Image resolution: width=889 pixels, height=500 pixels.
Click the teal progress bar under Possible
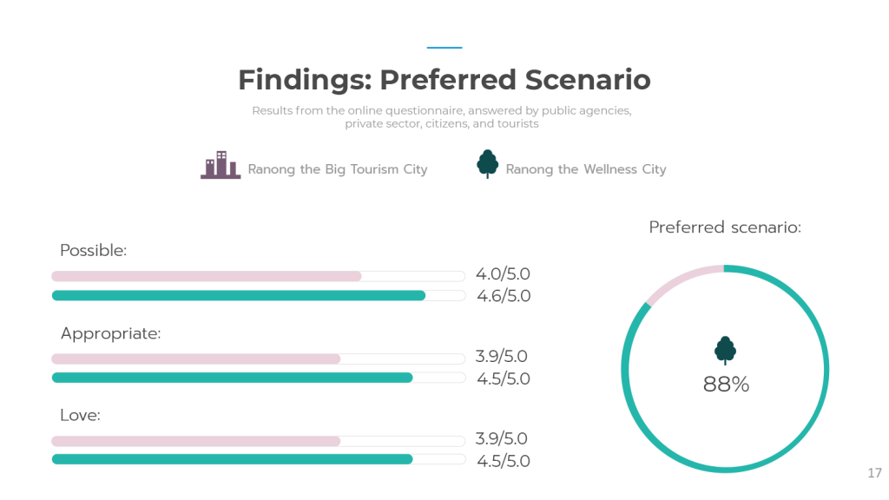[x=239, y=295]
